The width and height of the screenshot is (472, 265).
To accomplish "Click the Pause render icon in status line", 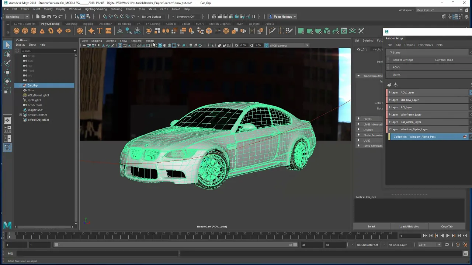I will click(253, 17).
